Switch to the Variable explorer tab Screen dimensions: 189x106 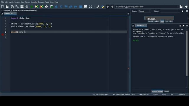tap(154, 21)
